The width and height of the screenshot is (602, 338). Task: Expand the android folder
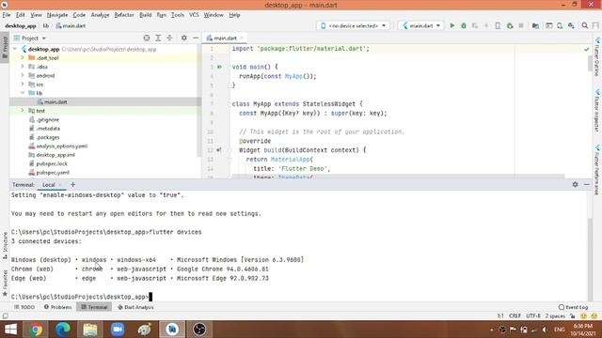(x=23, y=75)
